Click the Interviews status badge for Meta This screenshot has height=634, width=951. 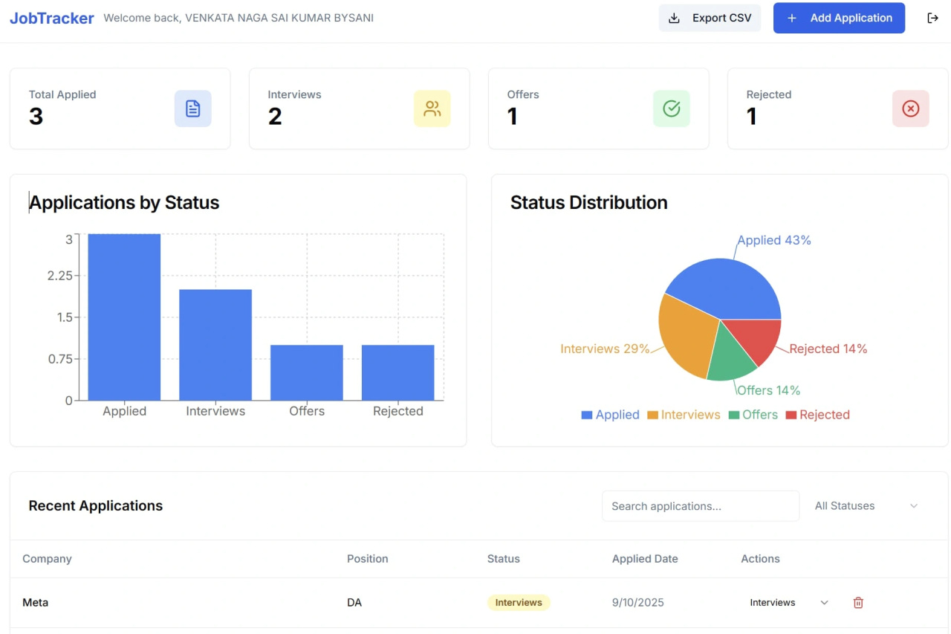coord(518,603)
